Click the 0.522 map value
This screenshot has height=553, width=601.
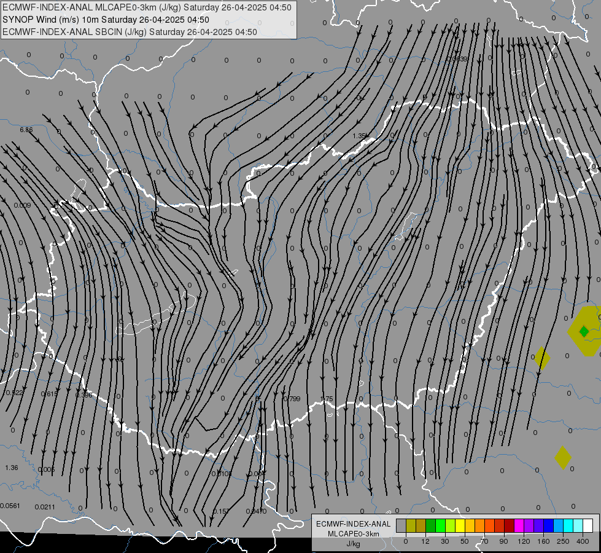point(15,393)
